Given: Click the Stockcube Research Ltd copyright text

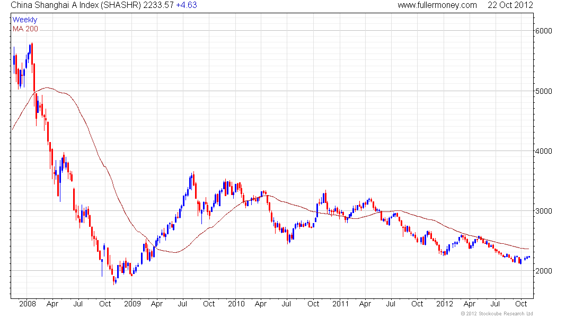Looking at the screenshot, I should point(497,314).
